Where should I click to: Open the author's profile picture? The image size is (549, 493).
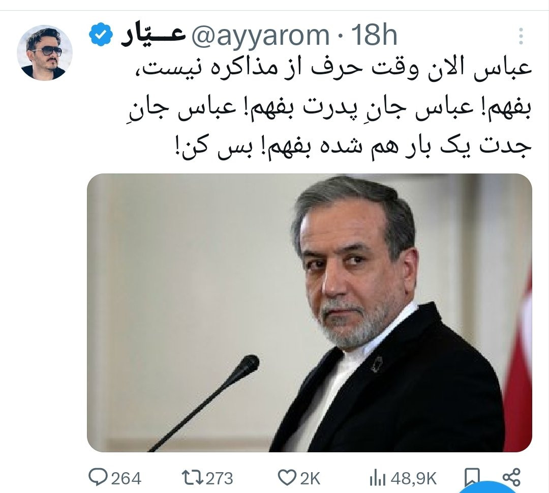point(45,52)
